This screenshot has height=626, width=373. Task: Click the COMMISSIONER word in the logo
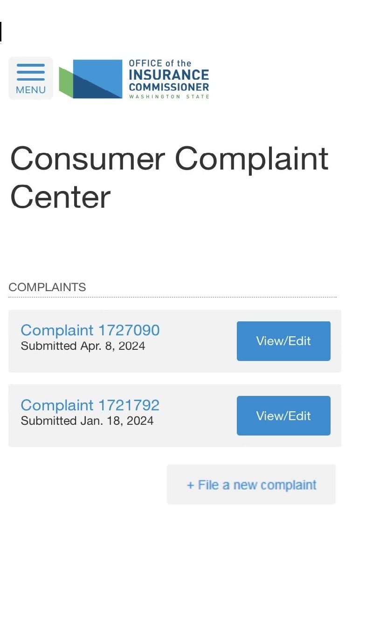click(169, 87)
